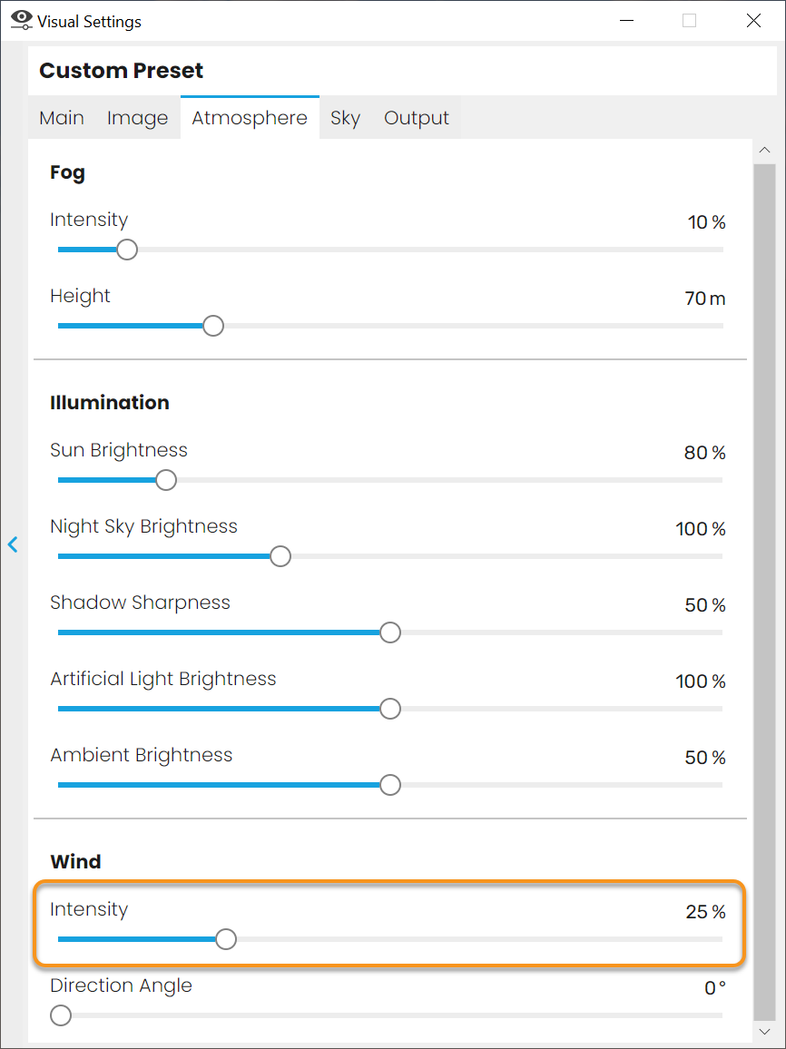Click the Night Sky Brightness slider handle
Image resolution: width=786 pixels, height=1049 pixels.
tap(280, 556)
